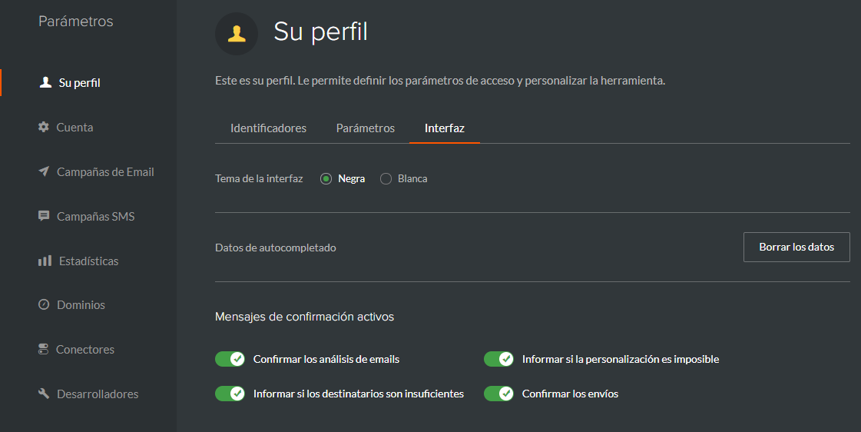Select the Negra theme radio button
Image resolution: width=861 pixels, height=432 pixels.
point(326,178)
